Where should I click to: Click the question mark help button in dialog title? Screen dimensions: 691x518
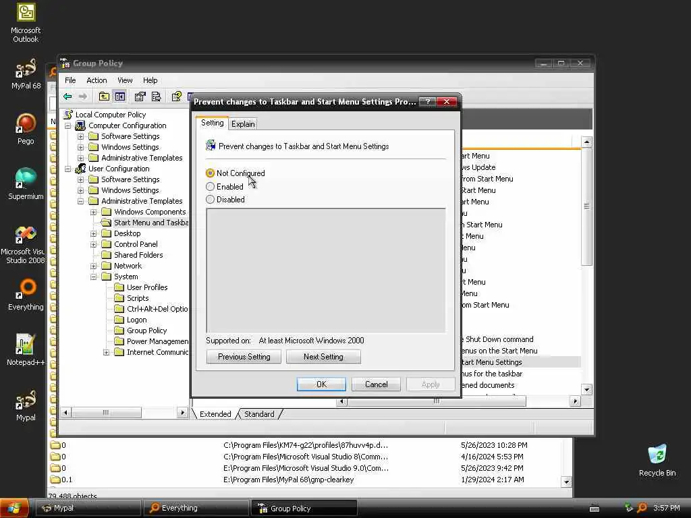click(x=427, y=102)
